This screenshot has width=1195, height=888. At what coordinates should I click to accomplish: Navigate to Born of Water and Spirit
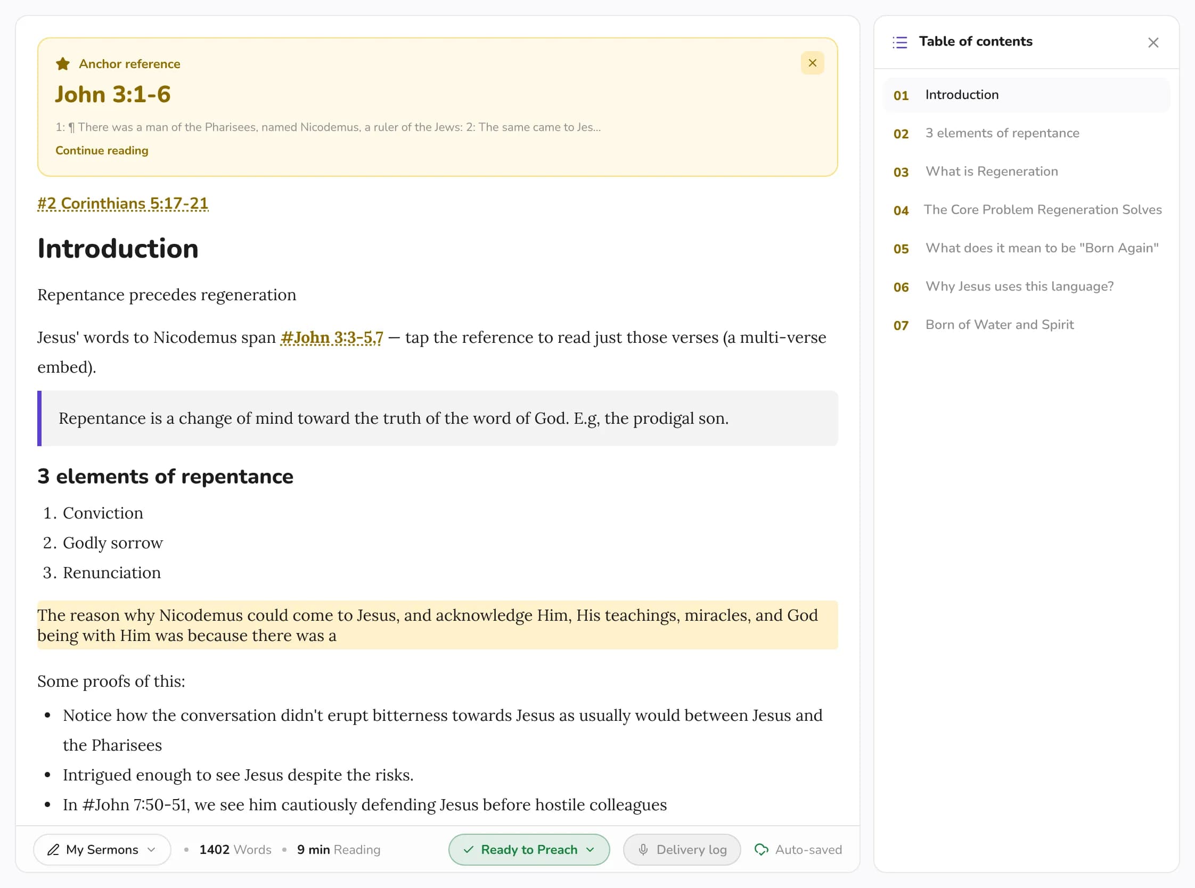1026,325
